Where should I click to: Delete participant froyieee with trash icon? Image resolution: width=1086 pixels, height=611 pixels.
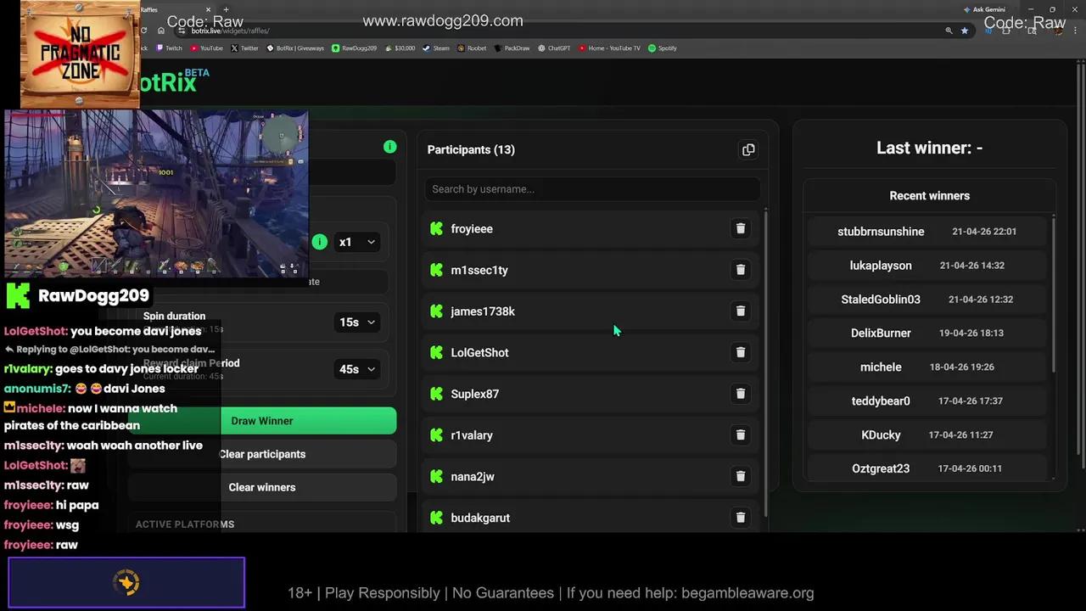[740, 228]
